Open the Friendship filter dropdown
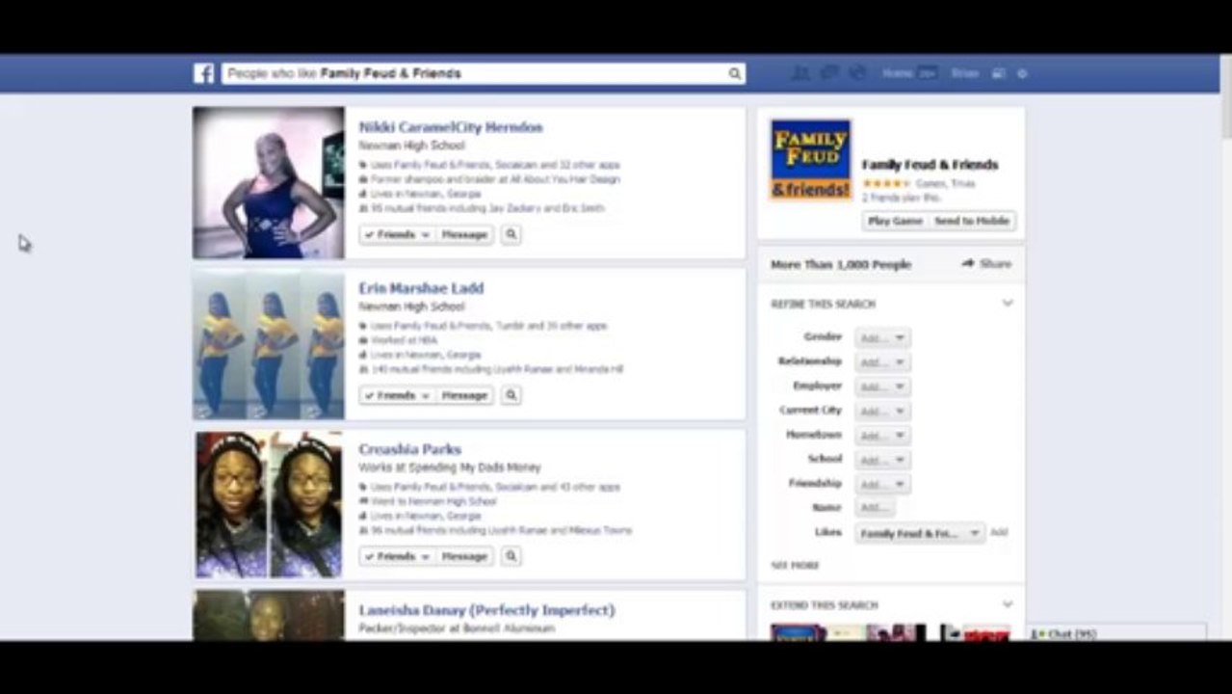 [x=882, y=484]
